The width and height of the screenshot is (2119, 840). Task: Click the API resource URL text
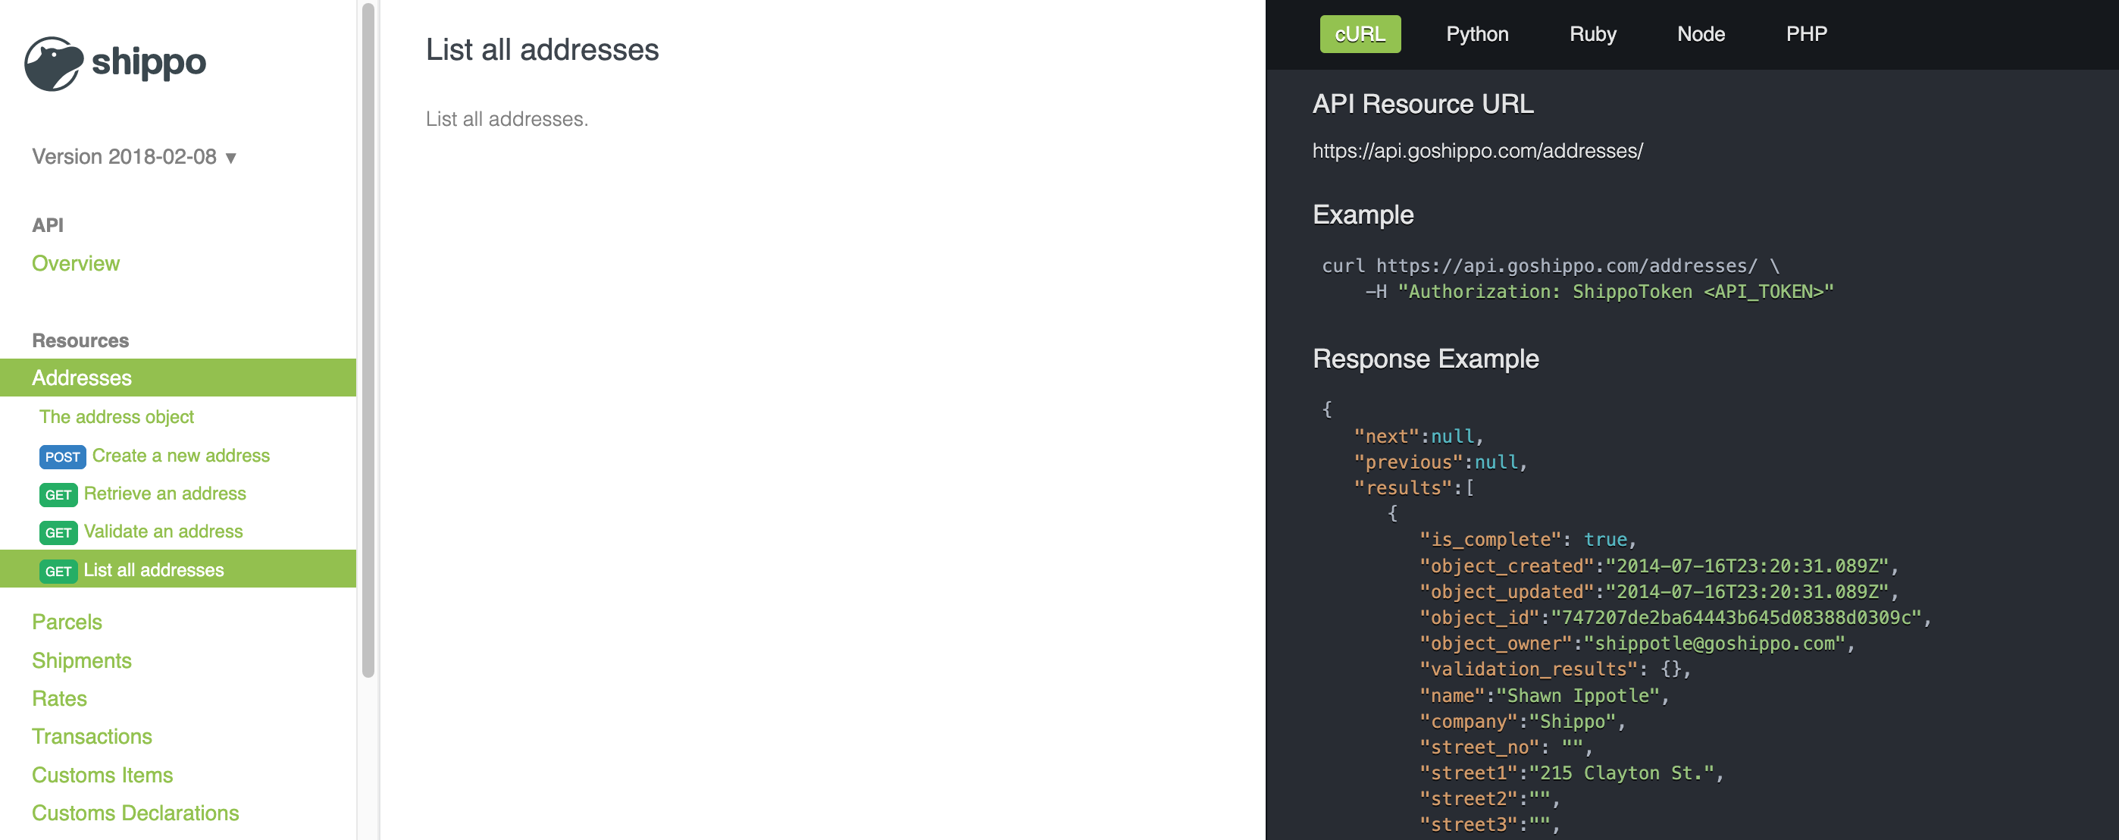pos(1476,152)
